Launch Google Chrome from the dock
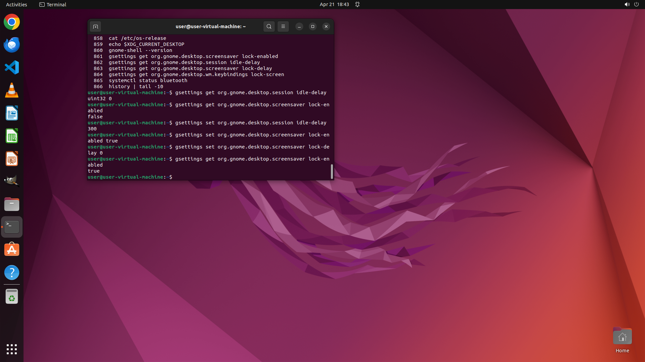The height and width of the screenshot is (362, 645). 12,22
